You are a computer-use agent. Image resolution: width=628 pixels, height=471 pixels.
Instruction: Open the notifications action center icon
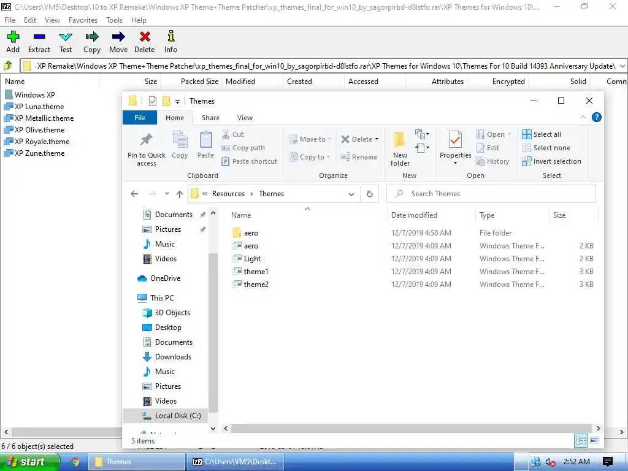pyautogui.click(x=608, y=462)
